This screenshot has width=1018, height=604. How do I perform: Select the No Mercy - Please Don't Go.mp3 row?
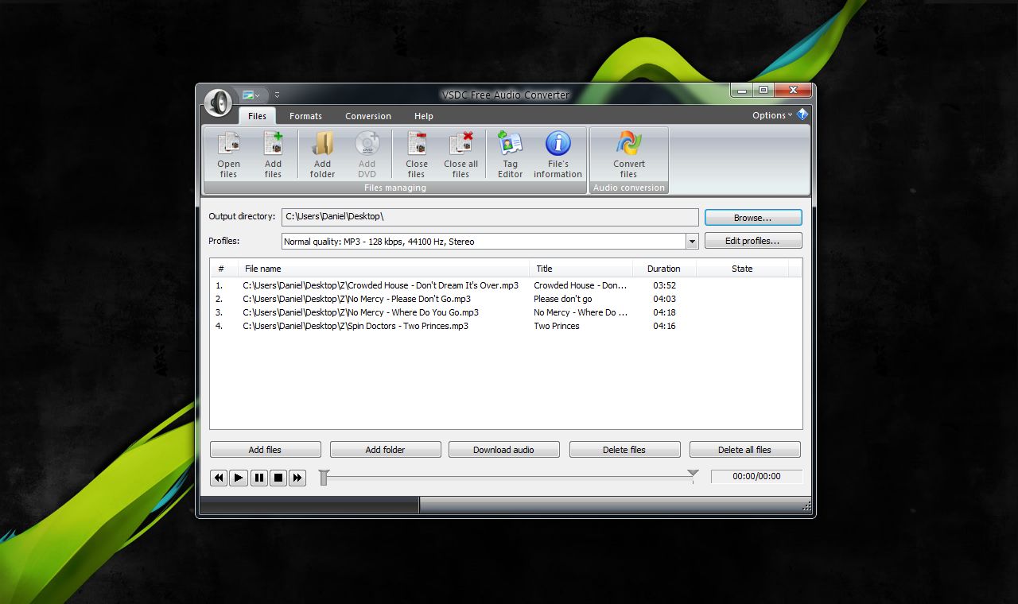(506, 299)
